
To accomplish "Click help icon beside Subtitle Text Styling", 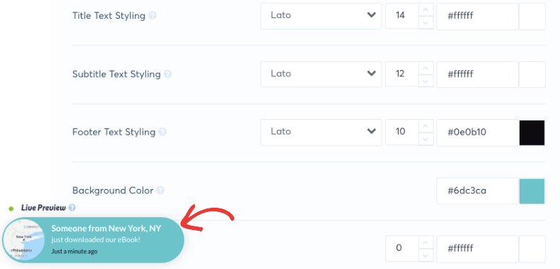I will coord(168,74).
